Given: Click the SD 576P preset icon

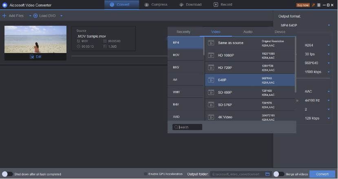Looking at the screenshot, I should click(211, 105).
